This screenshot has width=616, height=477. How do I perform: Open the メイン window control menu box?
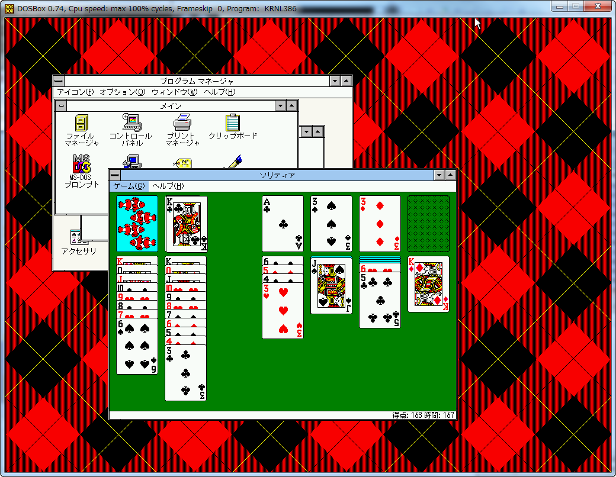click(x=61, y=105)
